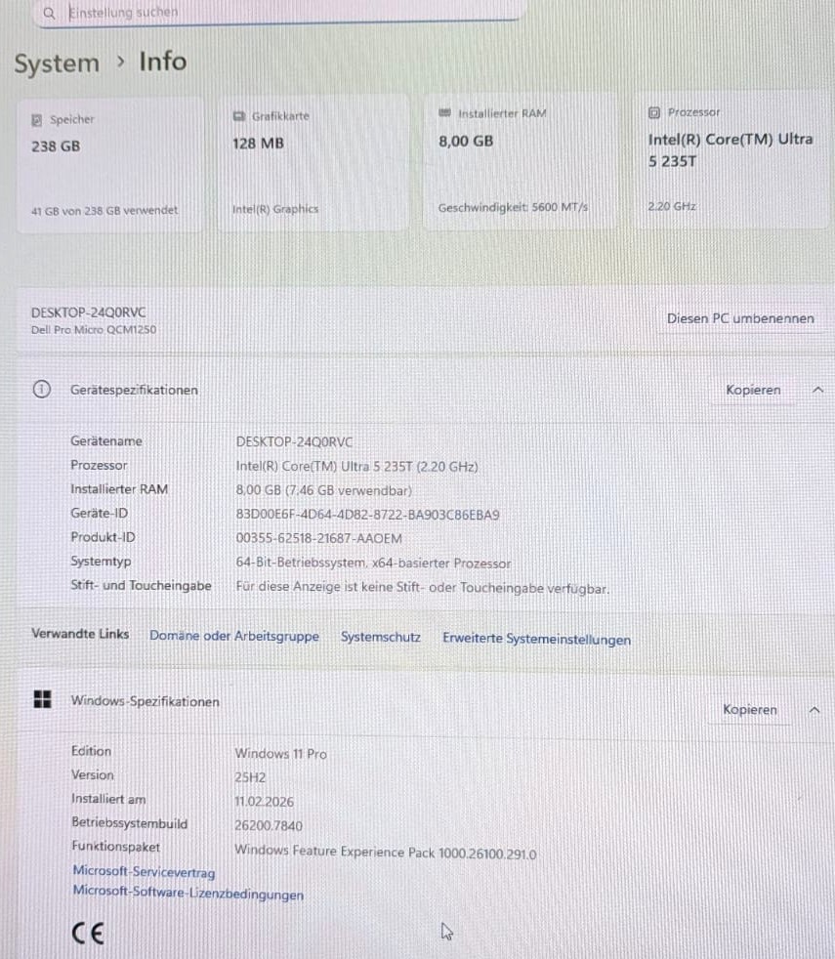Select the Installiert am date 11.02.2026

pyautogui.click(x=265, y=802)
